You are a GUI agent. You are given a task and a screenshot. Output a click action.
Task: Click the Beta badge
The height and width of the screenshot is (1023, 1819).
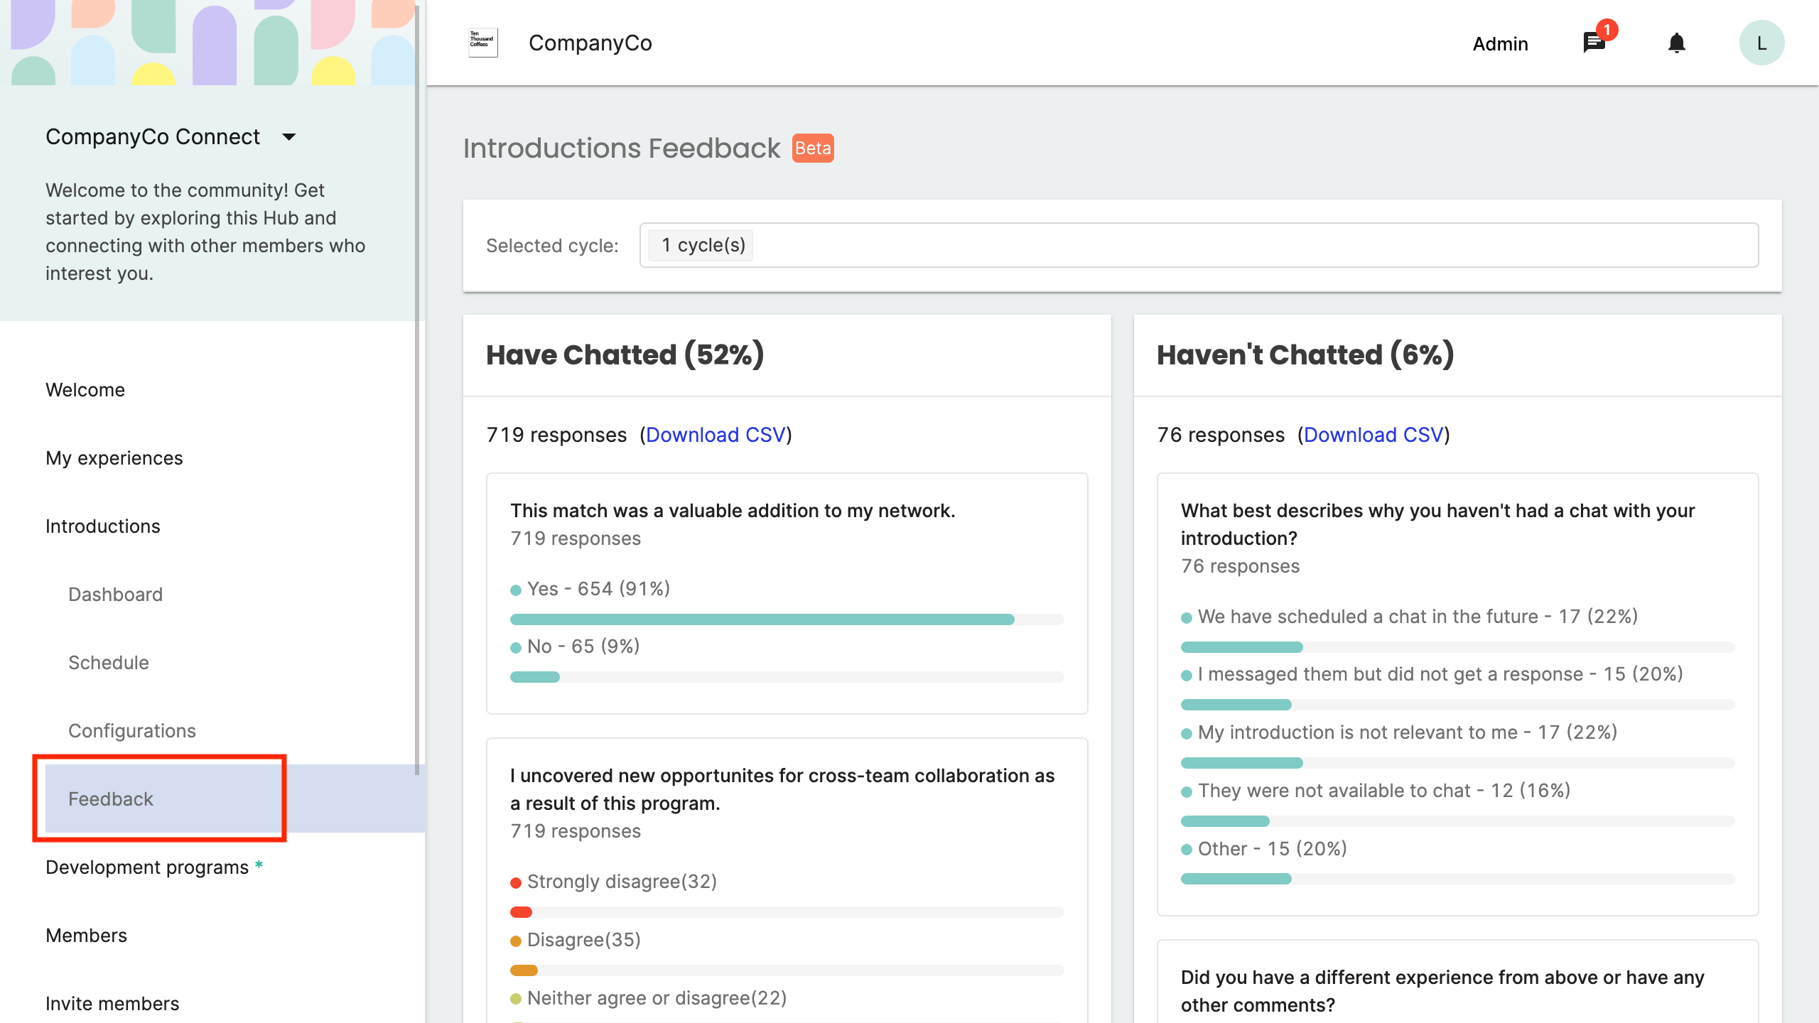coord(813,148)
